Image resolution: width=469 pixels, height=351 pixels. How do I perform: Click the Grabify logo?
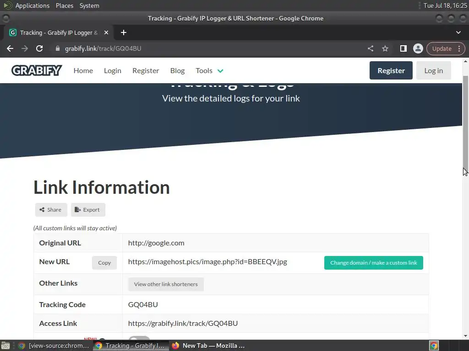[x=37, y=70]
